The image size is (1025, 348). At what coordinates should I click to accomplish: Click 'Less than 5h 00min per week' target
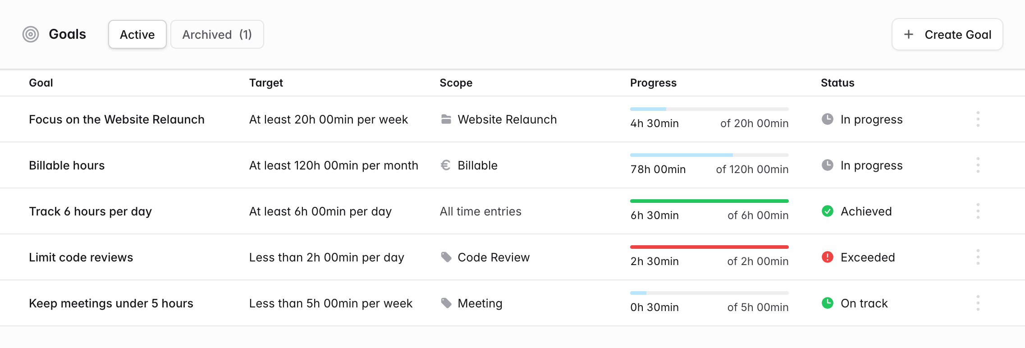(x=331, y=303)
